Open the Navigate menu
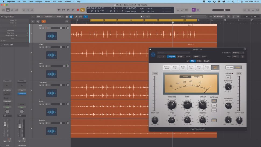Screen dimensions: 261x147 pyautogui.click(x=39, y=2)
